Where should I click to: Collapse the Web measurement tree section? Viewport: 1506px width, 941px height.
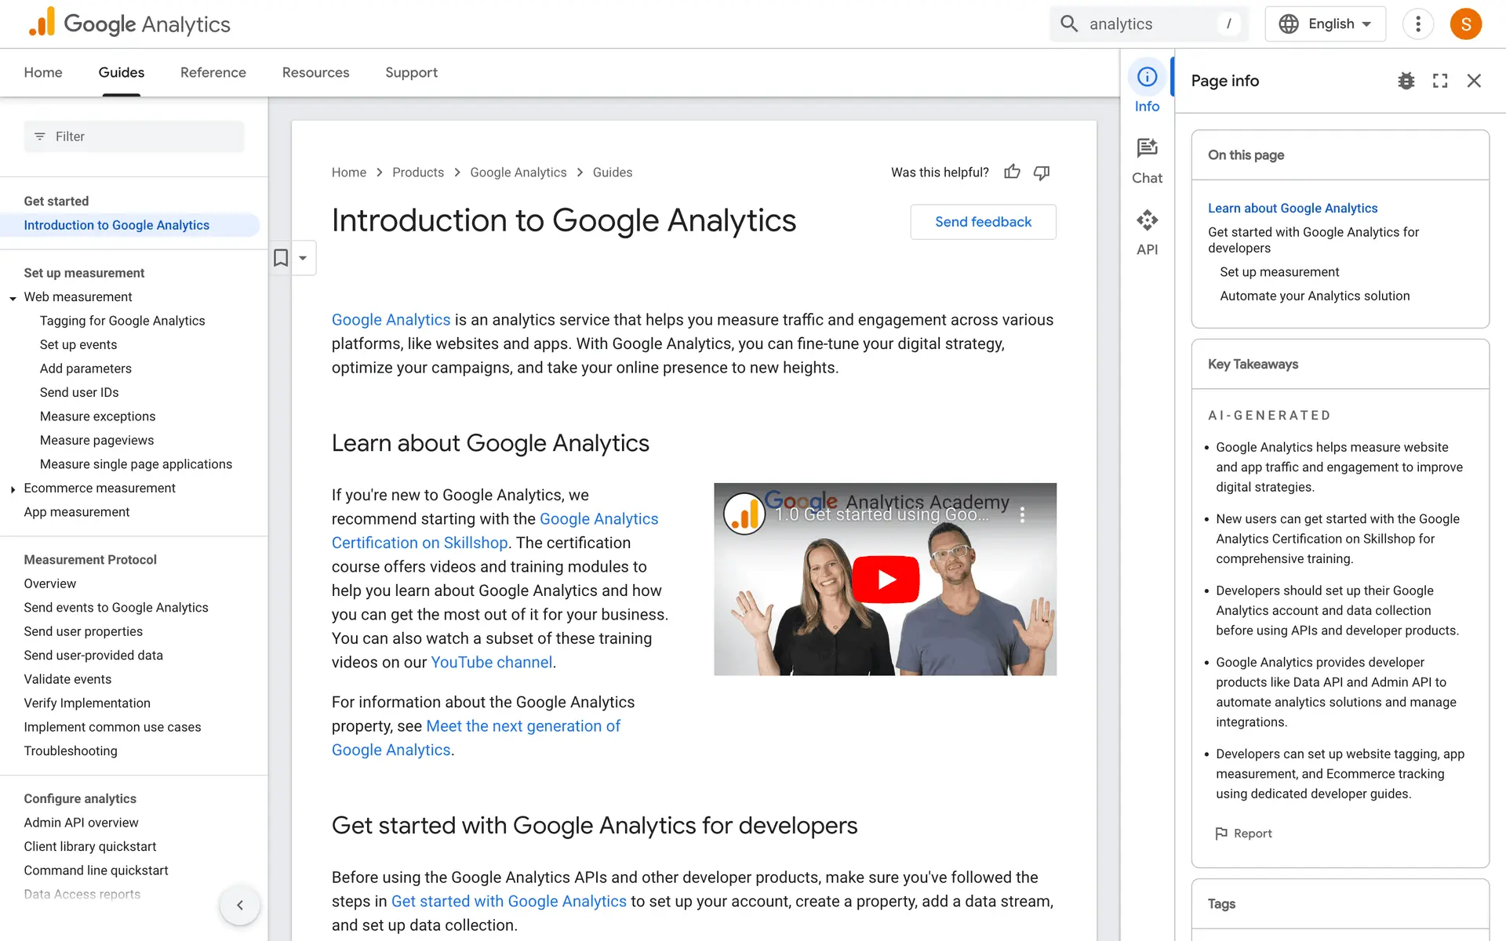pyautogui.click(x=13, y=298)
